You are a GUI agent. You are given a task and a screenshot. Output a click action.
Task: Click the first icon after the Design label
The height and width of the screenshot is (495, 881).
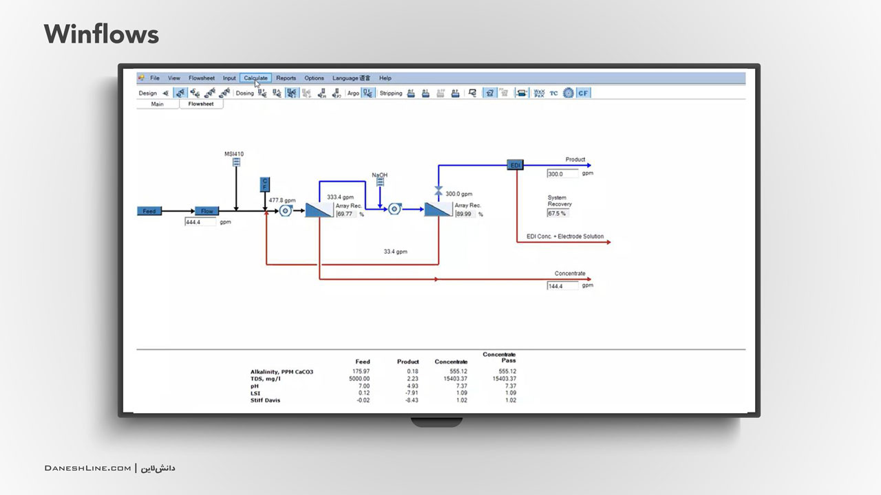tap(165, 93)
